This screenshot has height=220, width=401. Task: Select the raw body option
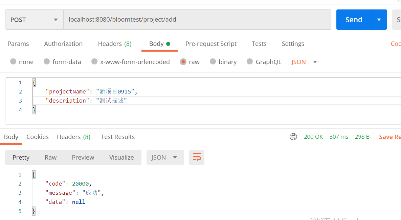[x=183, y=61]
